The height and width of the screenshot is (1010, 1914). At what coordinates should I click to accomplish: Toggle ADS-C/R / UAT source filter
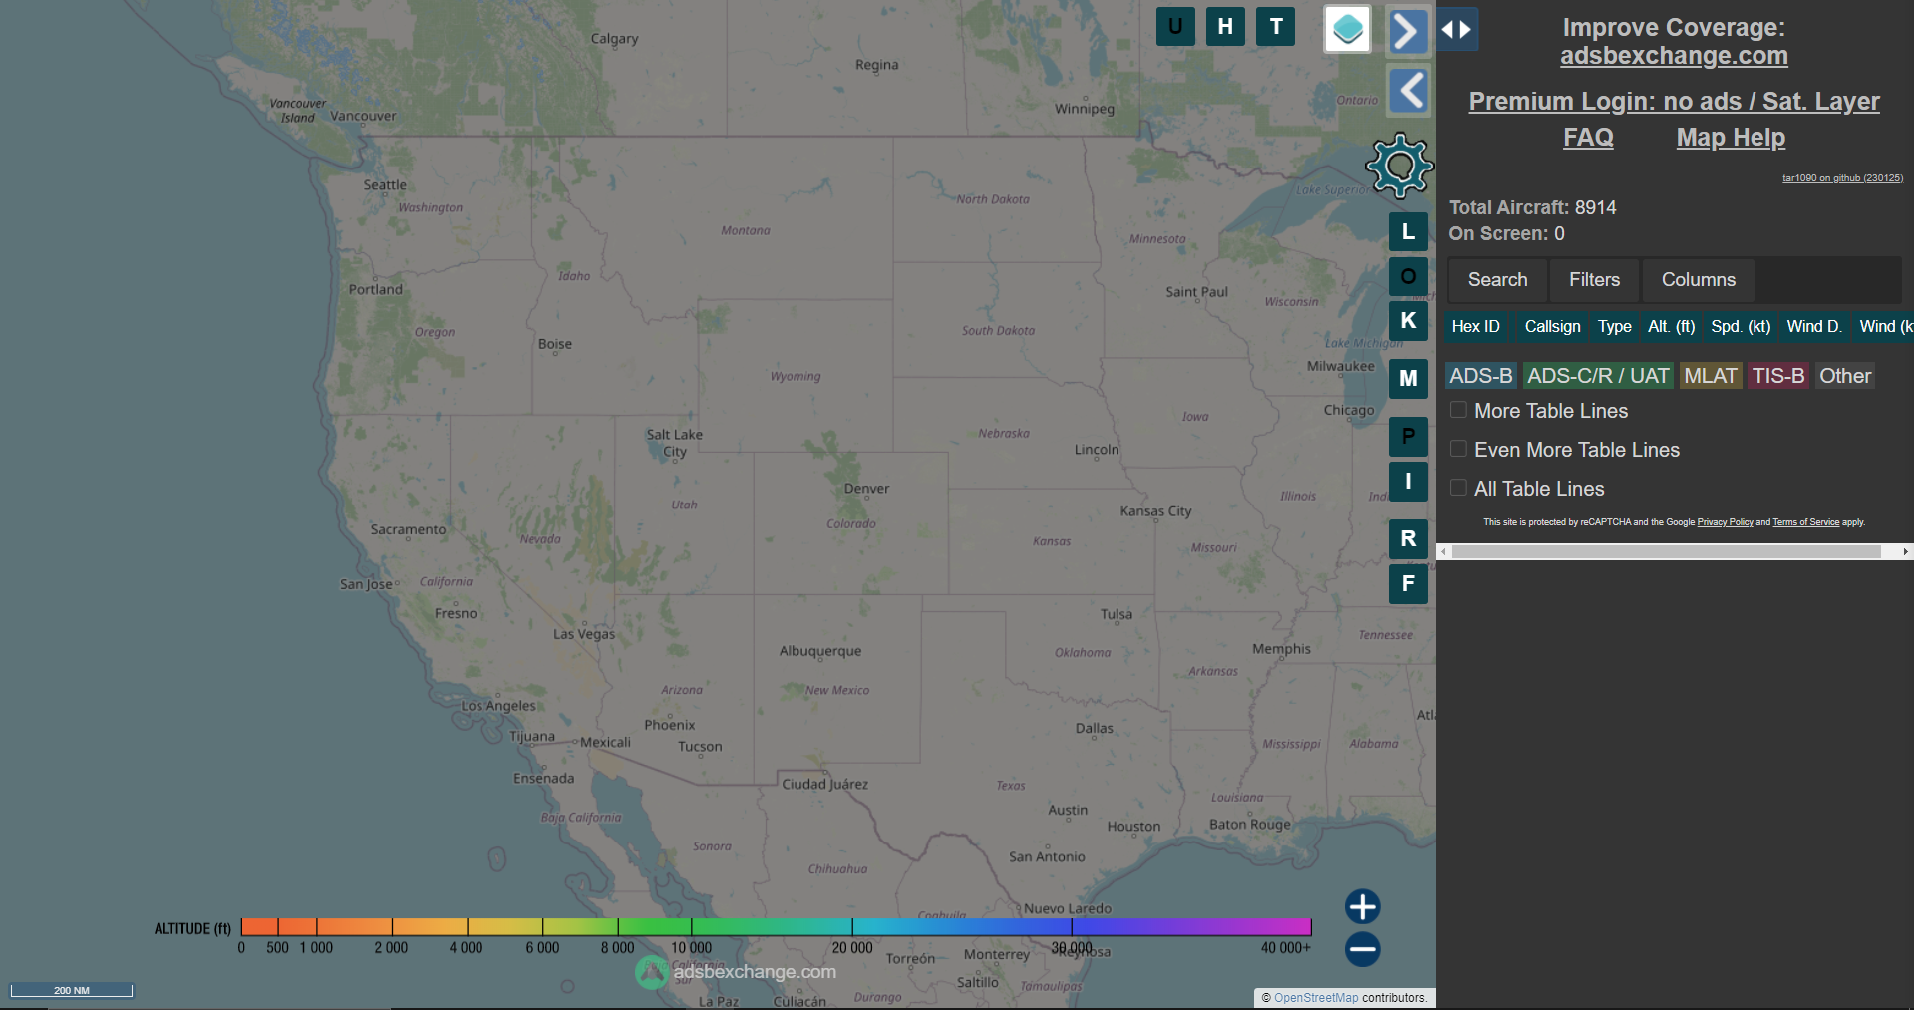[x=1598, y=376]
